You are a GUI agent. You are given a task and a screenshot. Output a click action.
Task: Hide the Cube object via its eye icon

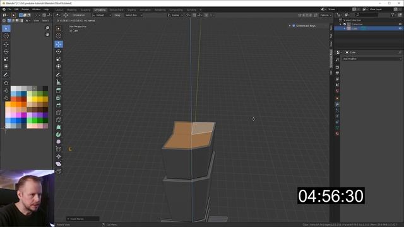point(400,28)
